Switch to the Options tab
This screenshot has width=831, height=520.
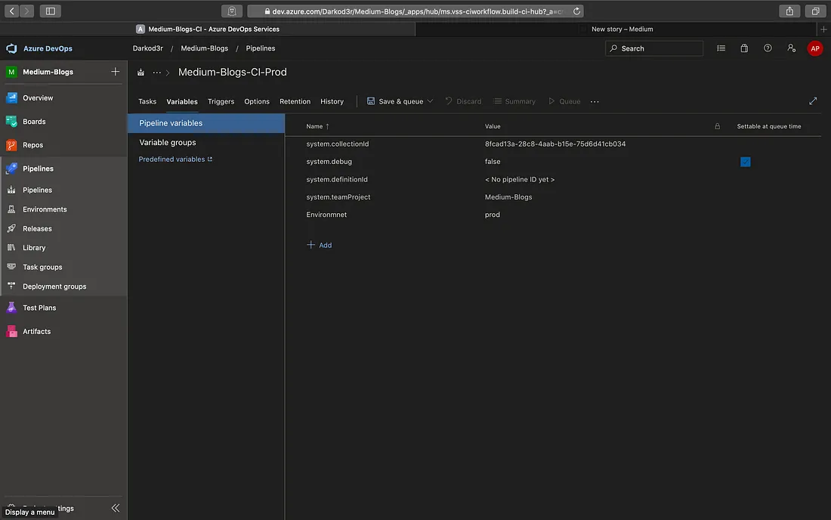pyautogui.click(x=257, y=102)
